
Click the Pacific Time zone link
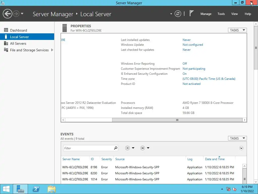pyautogui.click(x=209, y=79)
